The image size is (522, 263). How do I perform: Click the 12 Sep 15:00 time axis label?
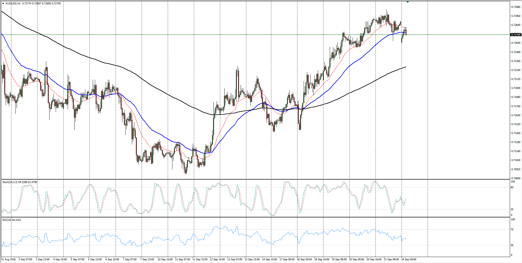pos(217,259)
